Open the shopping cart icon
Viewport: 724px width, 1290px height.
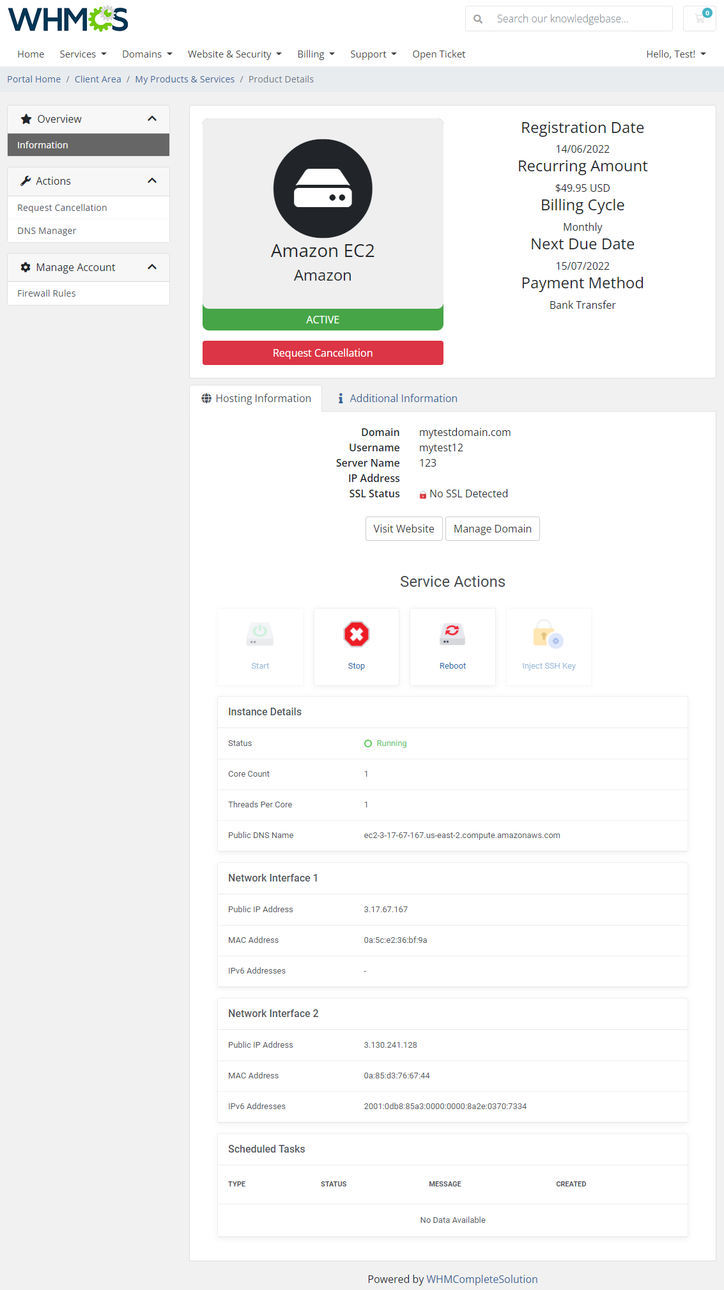[700, 19]
